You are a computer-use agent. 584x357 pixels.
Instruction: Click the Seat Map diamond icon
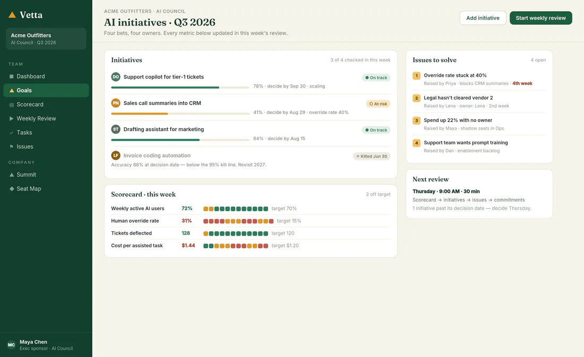point(12,189)
